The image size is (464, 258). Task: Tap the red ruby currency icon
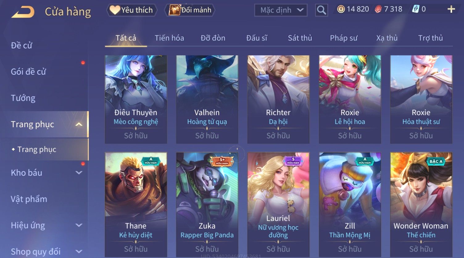378,9
